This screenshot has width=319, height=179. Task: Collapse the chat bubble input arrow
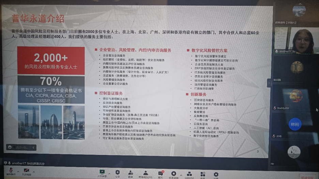pyautogui.click(x=33, y=147)
